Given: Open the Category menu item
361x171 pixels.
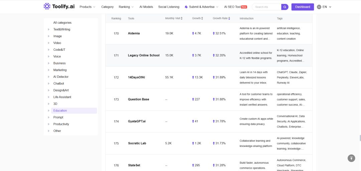Looking at the screenshot, I should [x=107, y=7].
